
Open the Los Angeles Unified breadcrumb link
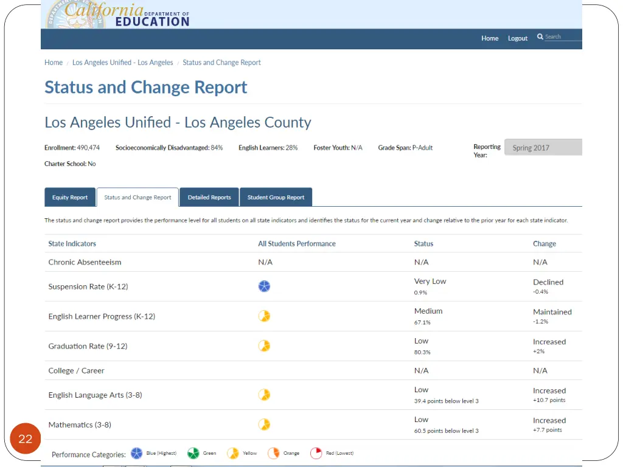[122, 63]
